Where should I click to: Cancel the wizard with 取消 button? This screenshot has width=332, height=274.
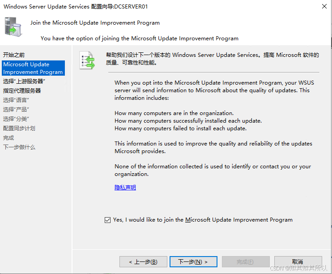coord(298,262)
